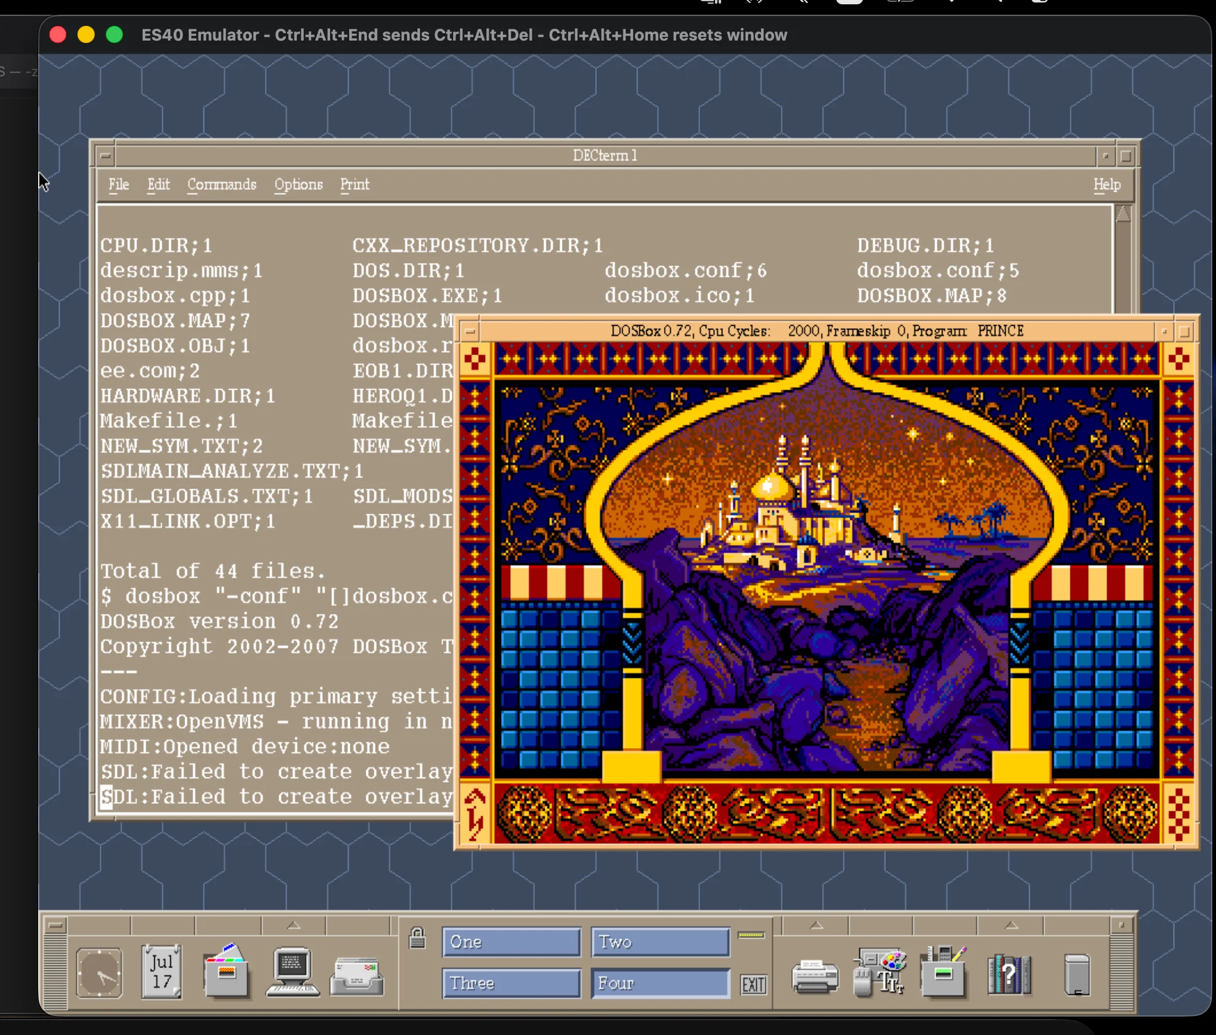Open the Style Manager palette icon
The width and height of the screenshot is (1216, 1035).
point(880,972)
